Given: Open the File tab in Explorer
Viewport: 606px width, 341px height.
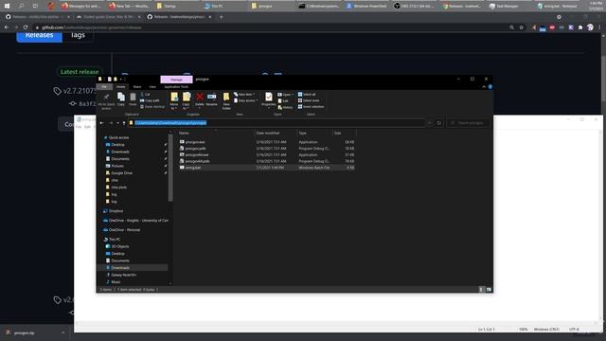Looking at the screenshot, I should tap(104, 87).
